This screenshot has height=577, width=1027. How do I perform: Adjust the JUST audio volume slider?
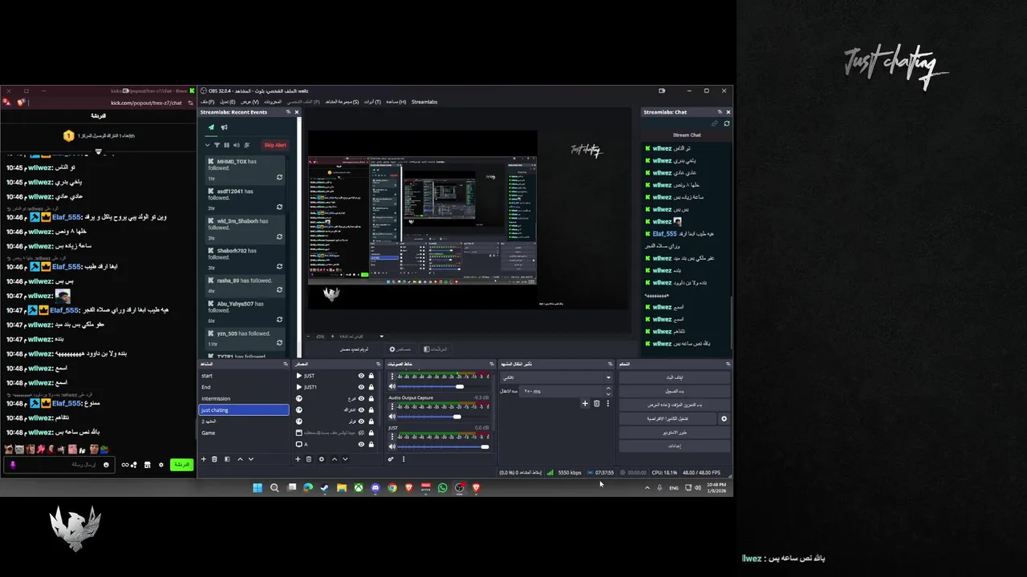point(444,447)
